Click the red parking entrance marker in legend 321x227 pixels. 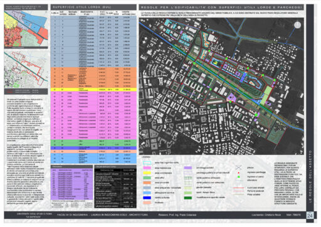tap(238, 172)
